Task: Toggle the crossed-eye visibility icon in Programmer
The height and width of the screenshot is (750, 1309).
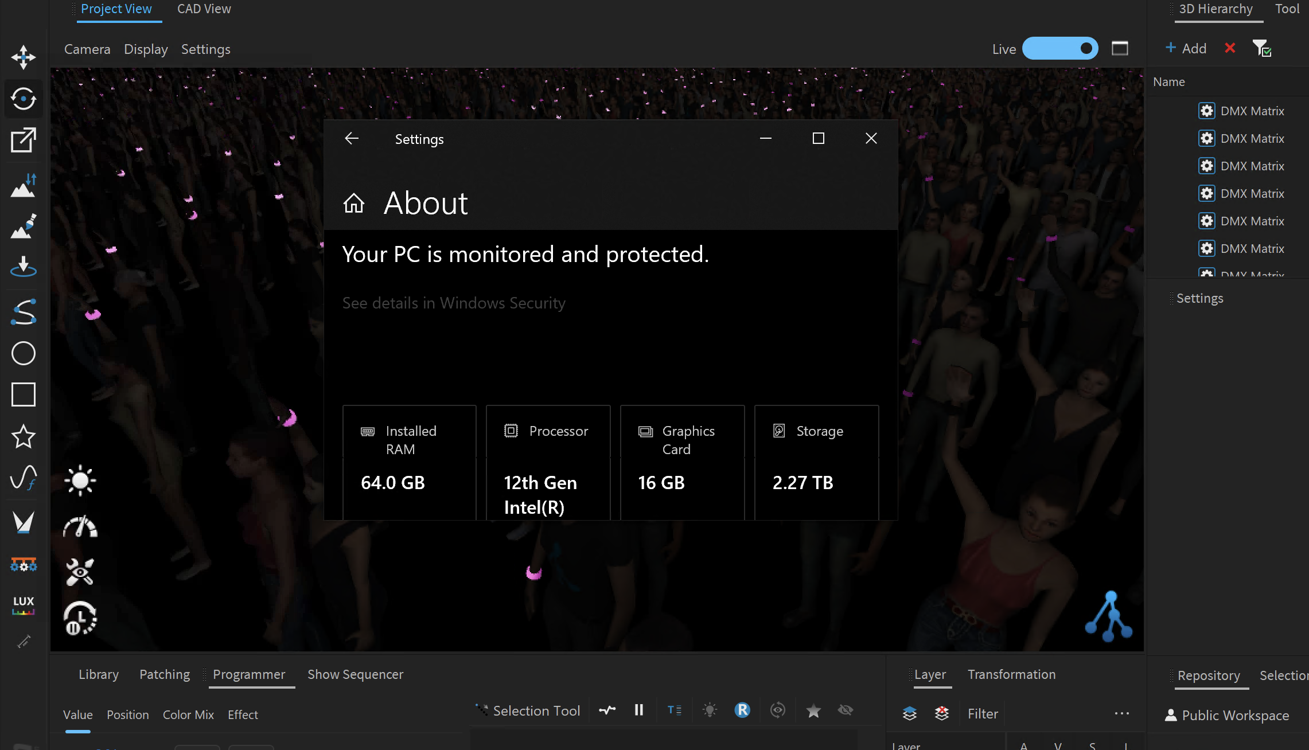Action: click(845, 710)
